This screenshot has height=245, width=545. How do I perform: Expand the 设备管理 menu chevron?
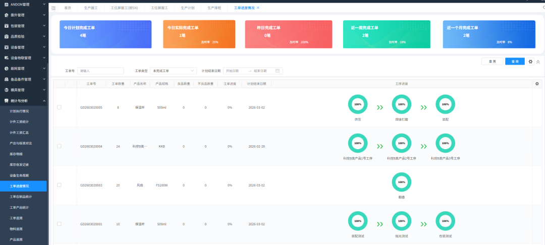tap(44, 47)
